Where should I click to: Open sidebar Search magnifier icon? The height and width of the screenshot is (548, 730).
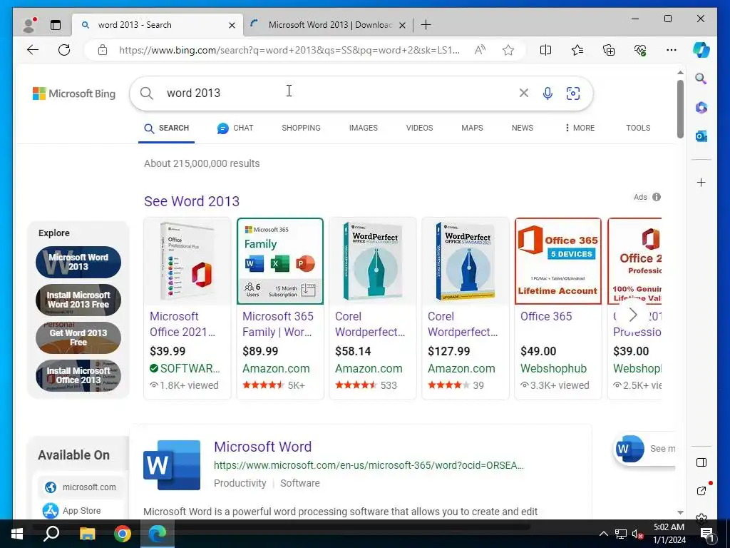701,78
